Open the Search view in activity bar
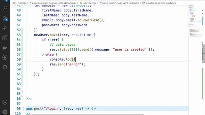 5,8
